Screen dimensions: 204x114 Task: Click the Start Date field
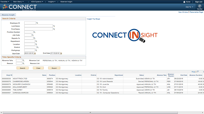pyautogui.click(x=29, y=53)
